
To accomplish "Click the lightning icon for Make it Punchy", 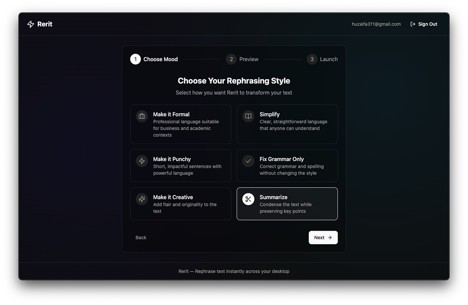I will (142, 161).
